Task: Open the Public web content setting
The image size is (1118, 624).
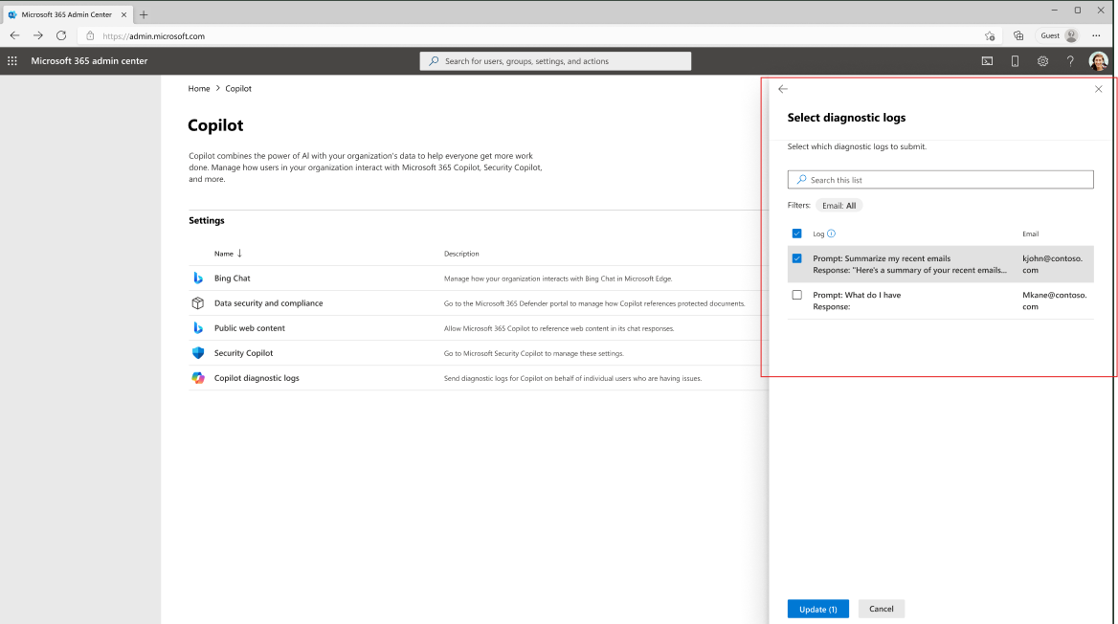Action: point(250,328)
